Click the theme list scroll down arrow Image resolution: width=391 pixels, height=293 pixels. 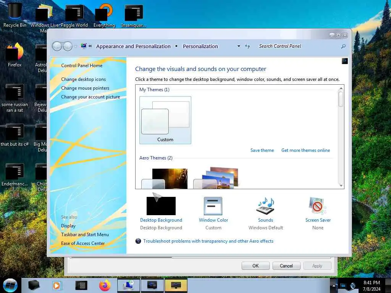341,186
